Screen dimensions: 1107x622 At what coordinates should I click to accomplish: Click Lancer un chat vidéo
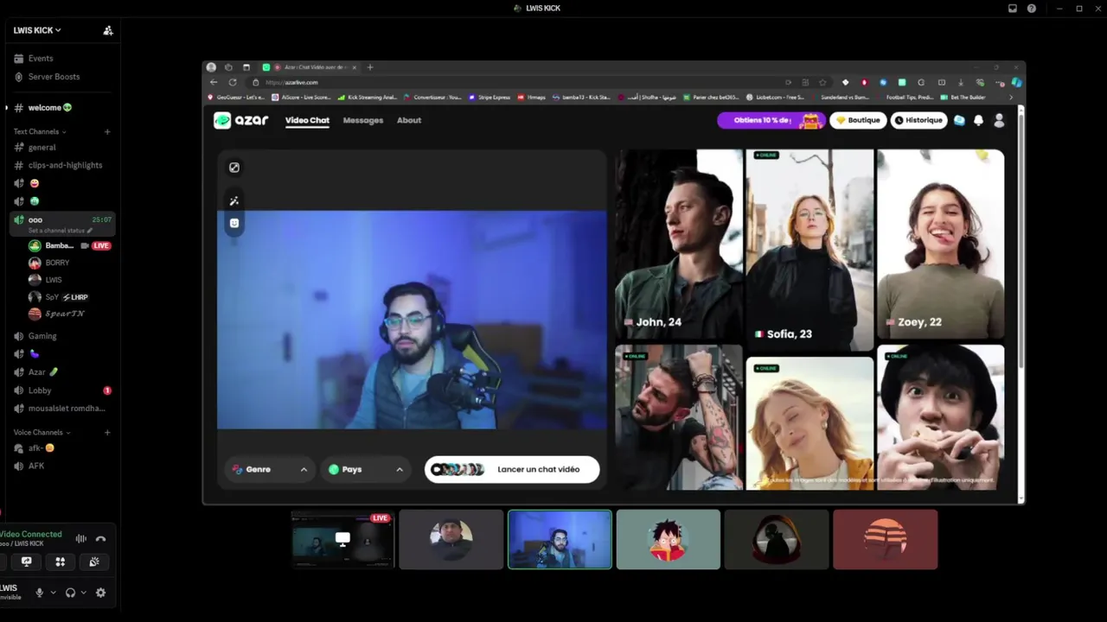click(512, 469)
